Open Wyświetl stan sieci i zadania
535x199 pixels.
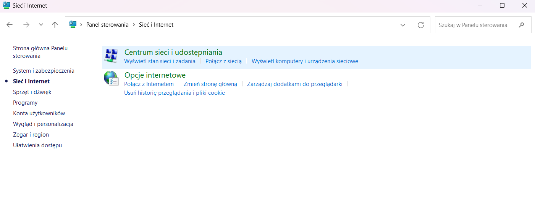tap(160, 61)
